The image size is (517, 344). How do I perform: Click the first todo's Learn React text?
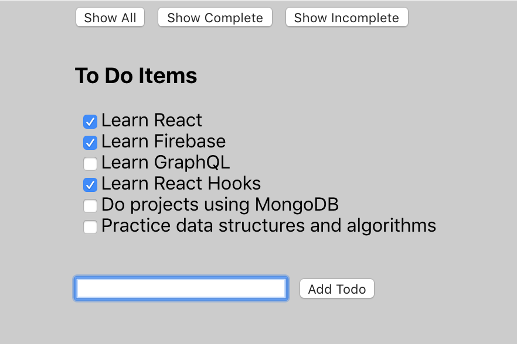click(152, 120)
